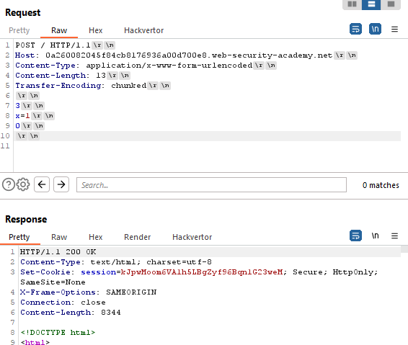Click 'Connection: close' response header
408x345 pixels.
tap(63, 303)
